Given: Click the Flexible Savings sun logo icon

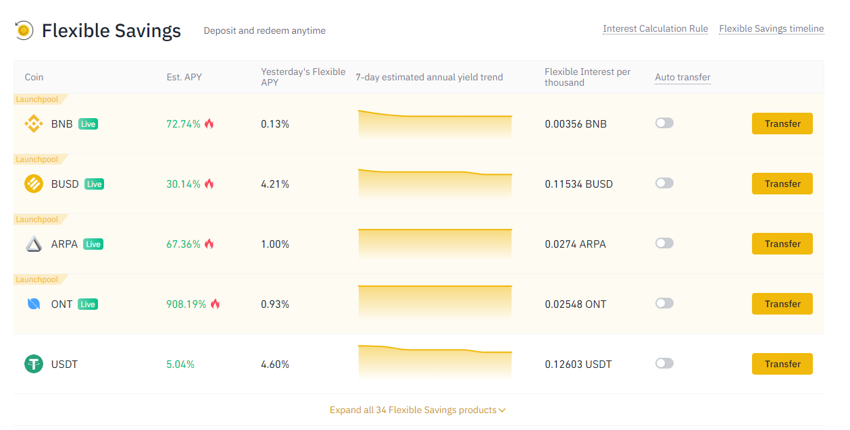Looking at the screenshot, I should pyautogui.click(x=24, y=30).
